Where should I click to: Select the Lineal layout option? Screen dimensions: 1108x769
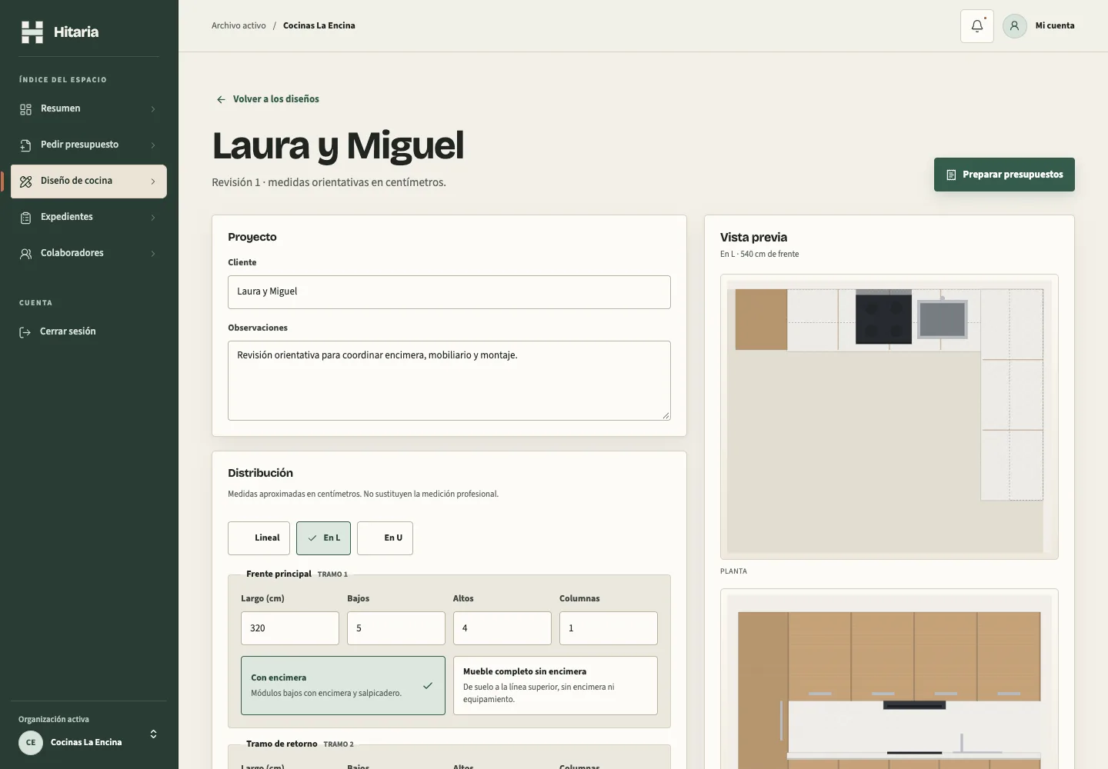coord(259,538)
